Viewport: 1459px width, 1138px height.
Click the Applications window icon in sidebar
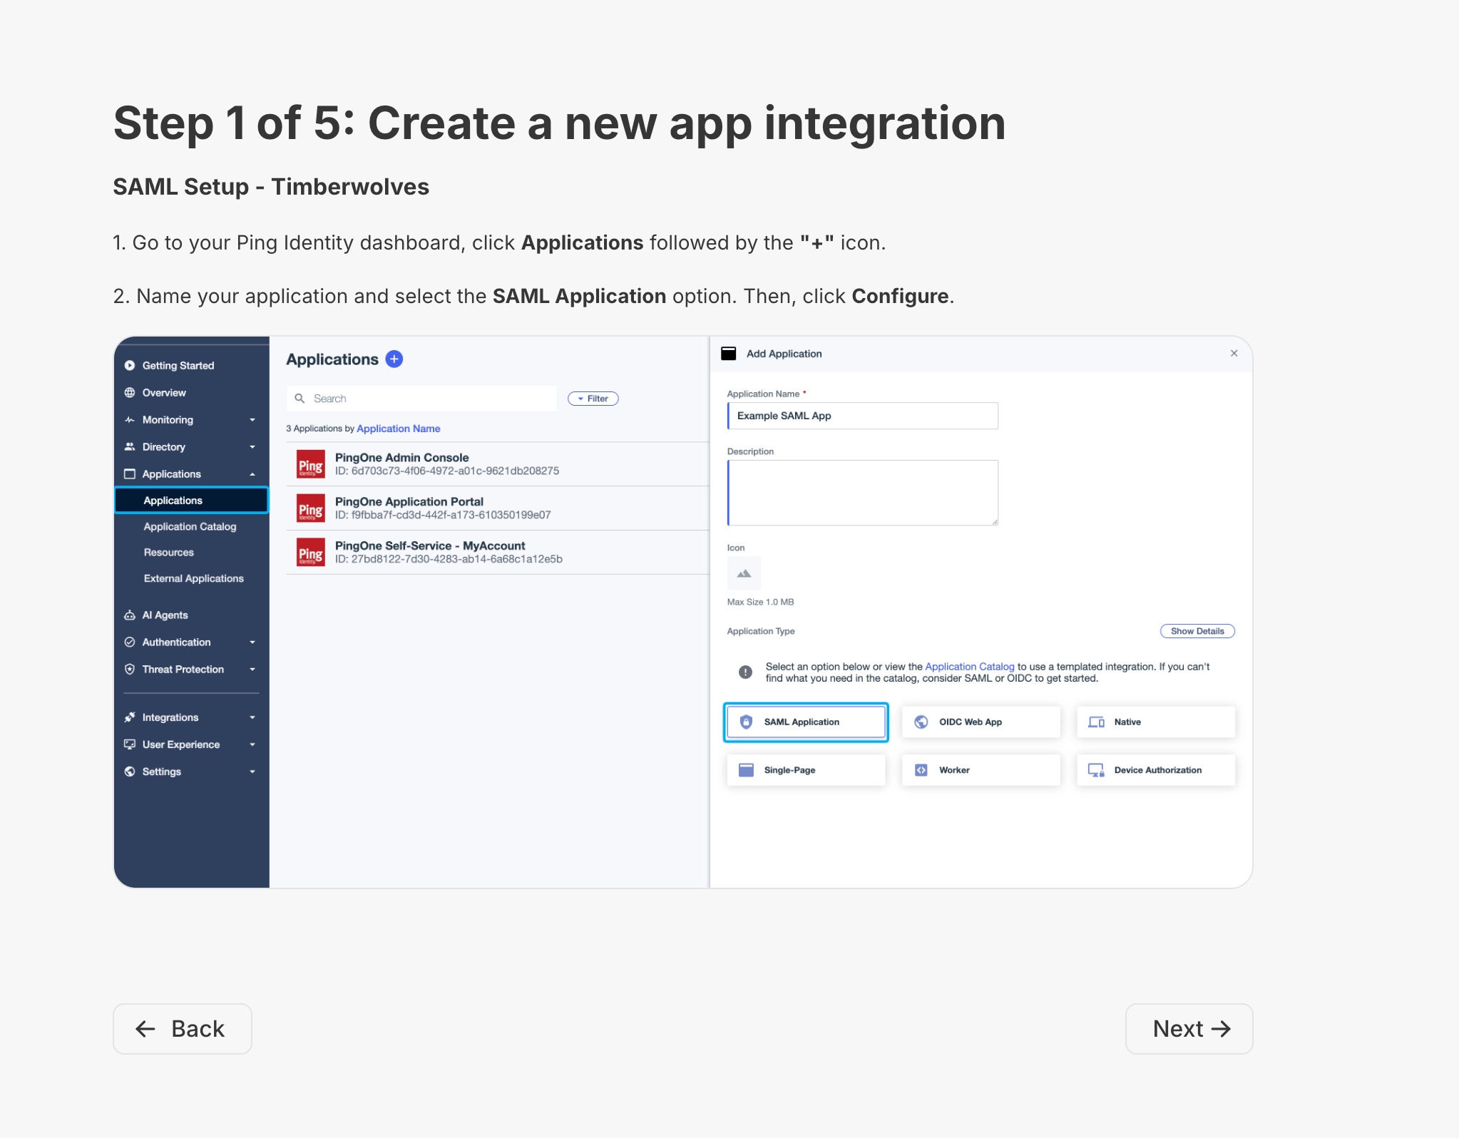coord(130,474)
